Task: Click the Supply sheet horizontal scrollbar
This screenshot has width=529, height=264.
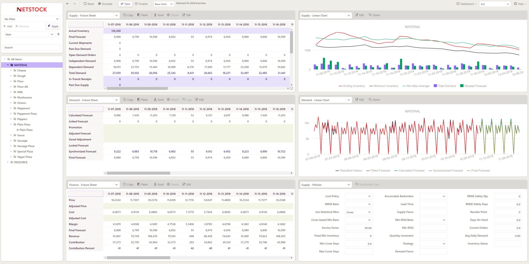Action: coord(137,88)
